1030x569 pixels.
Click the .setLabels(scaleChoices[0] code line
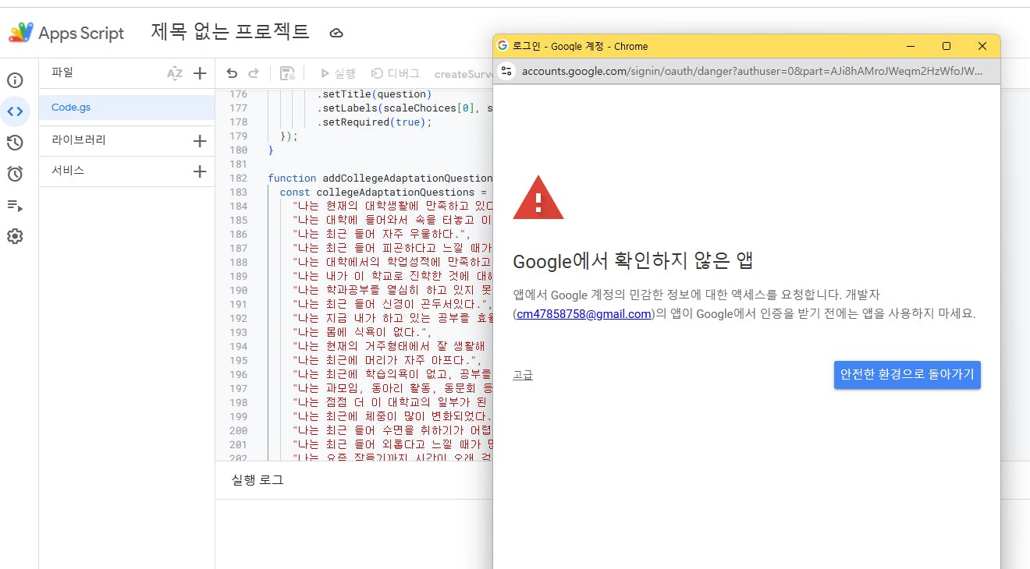point(404,108)
